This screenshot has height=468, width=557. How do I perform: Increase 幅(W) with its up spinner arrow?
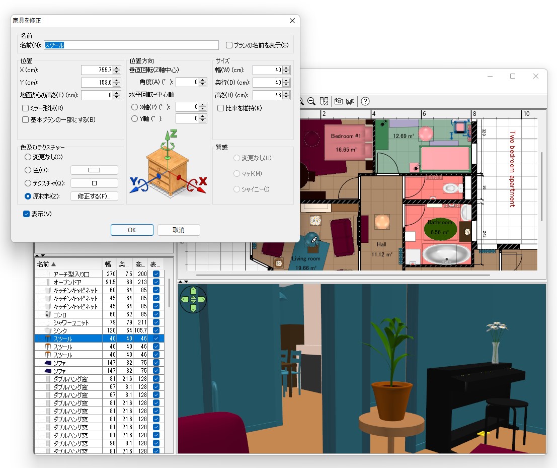(287, 68)
